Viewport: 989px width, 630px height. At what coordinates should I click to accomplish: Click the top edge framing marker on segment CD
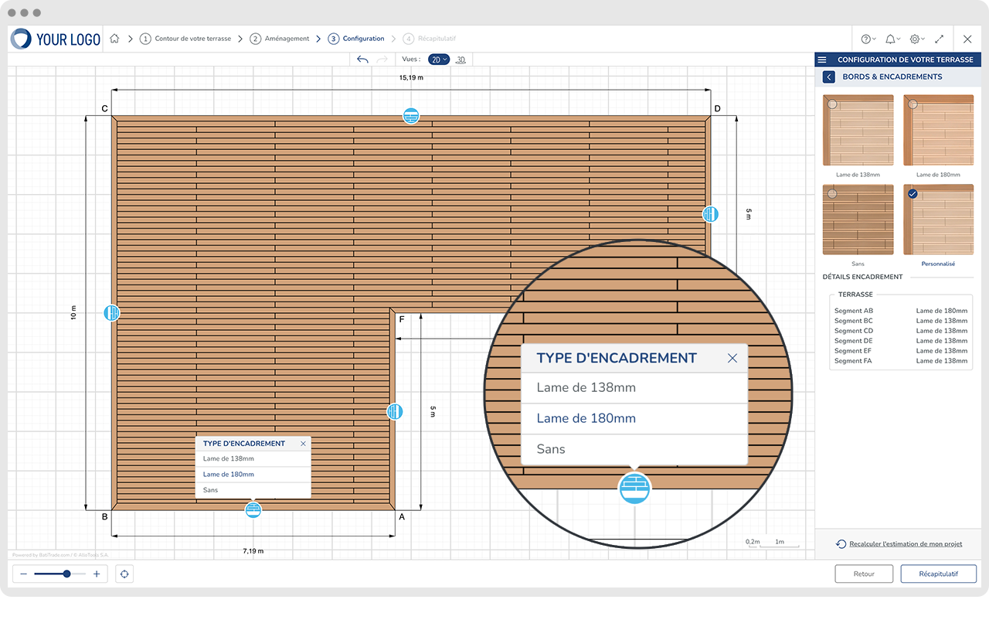(x=411, y=116)
